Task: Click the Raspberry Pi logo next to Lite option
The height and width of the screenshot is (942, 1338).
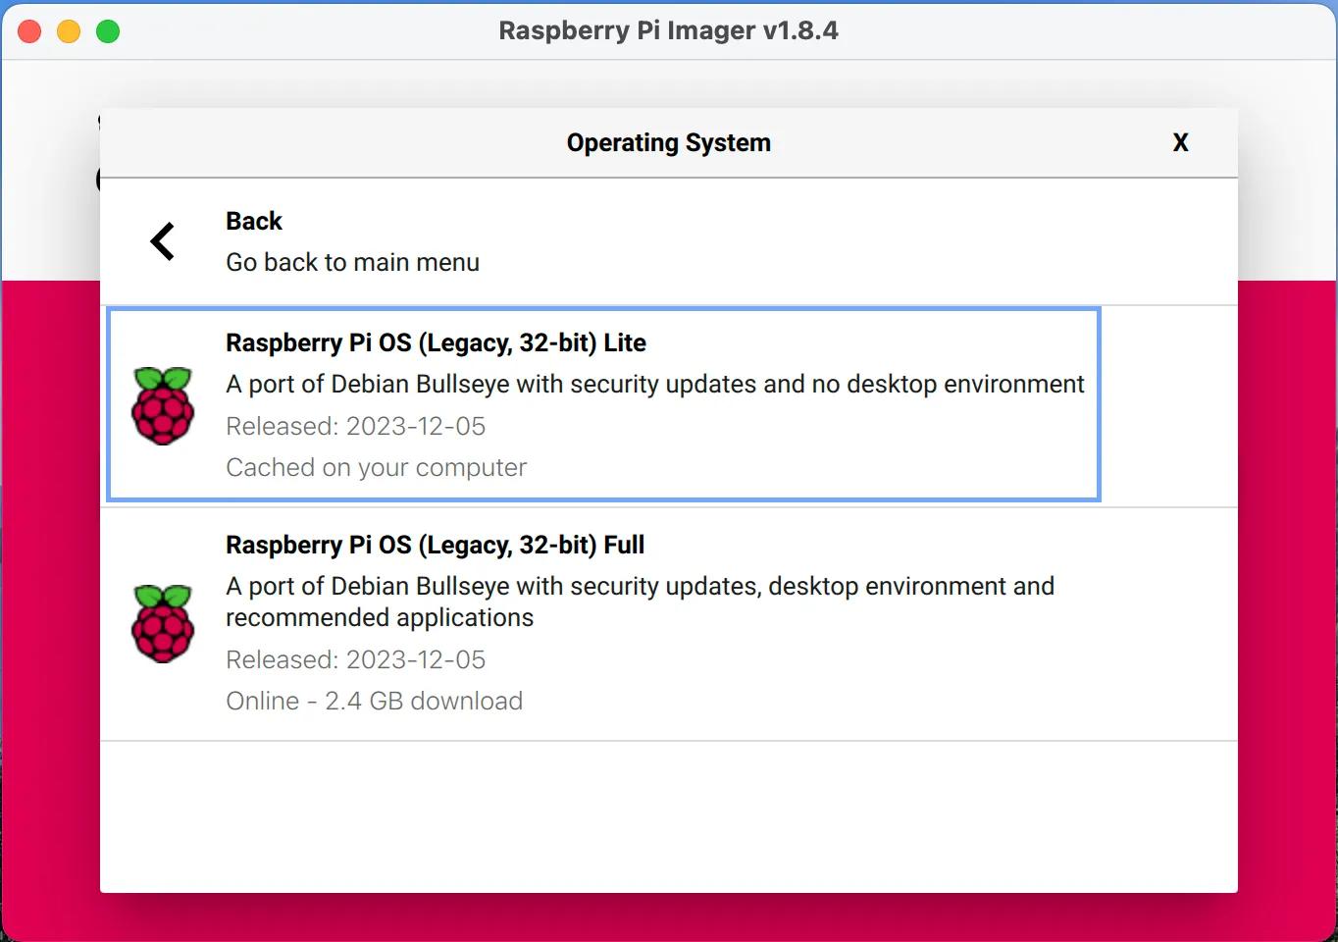Action: [x=163, y=404]
